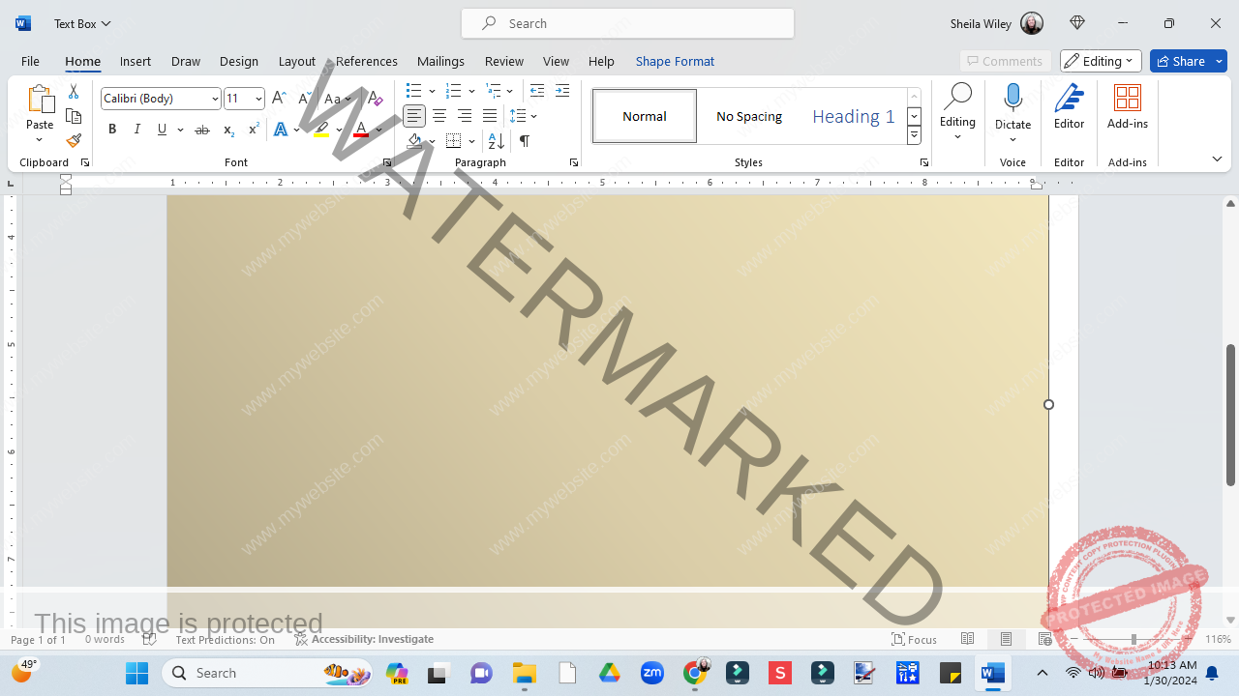Viewport: 1239px width, 696px height.
Task: Toggle show paragraph marks
Action: tap(524, 141)
